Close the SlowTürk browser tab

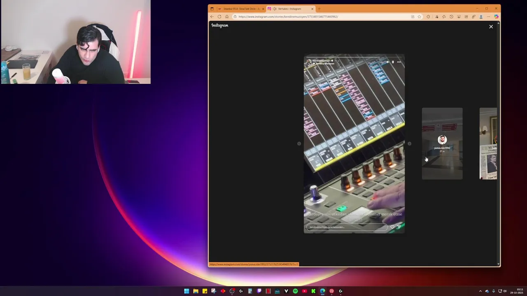263,9
